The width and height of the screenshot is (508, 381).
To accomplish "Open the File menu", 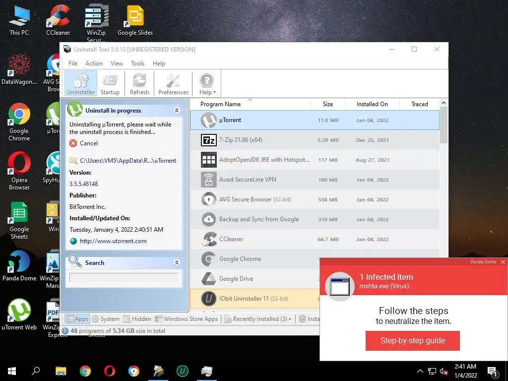I will point(73,63).
